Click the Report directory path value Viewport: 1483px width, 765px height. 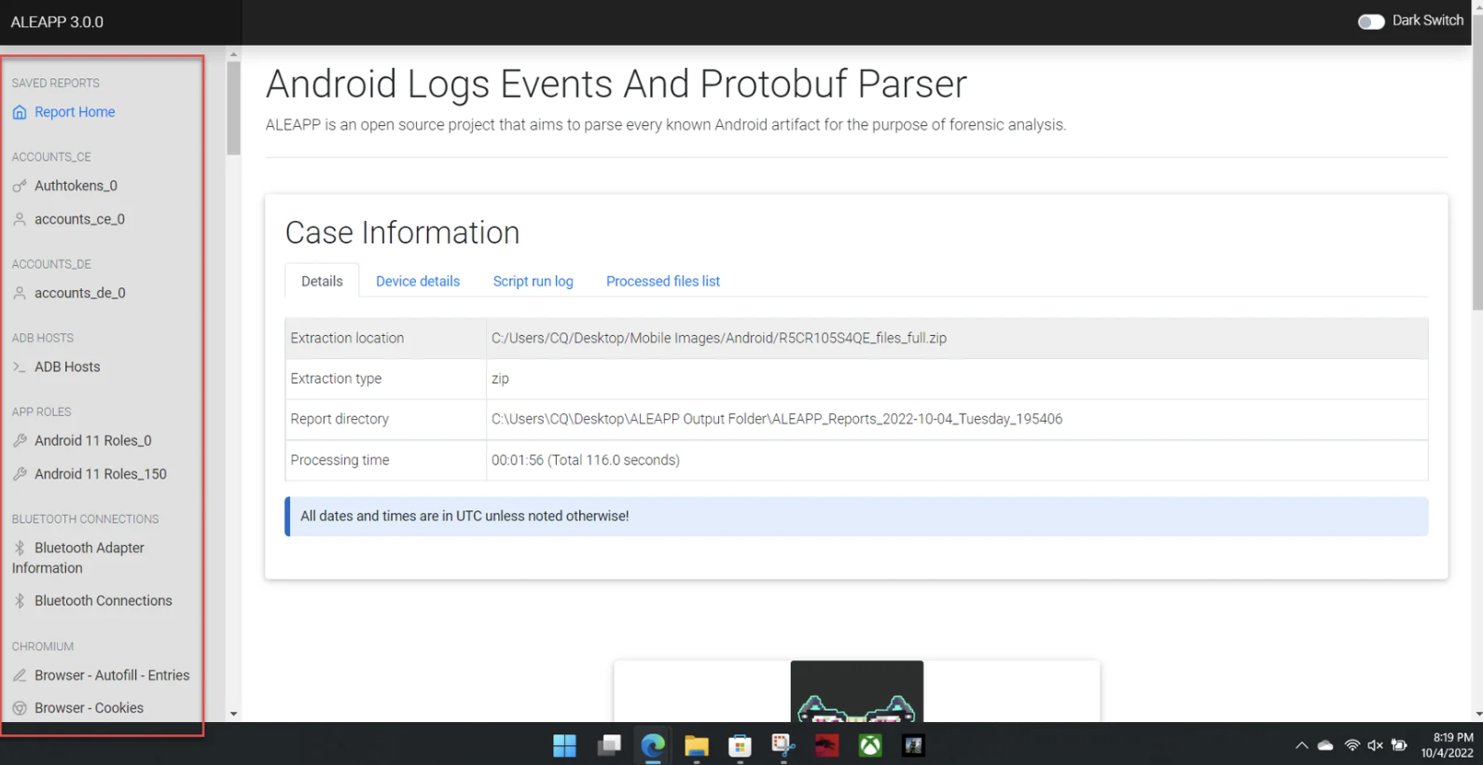777,419
